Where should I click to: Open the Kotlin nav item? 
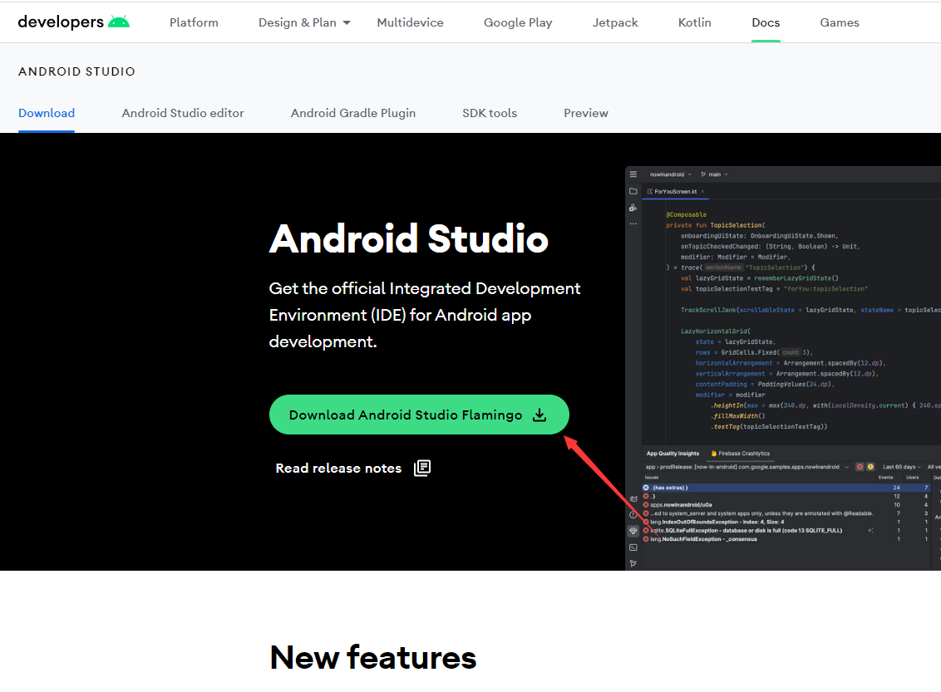[x=694, y=22]
